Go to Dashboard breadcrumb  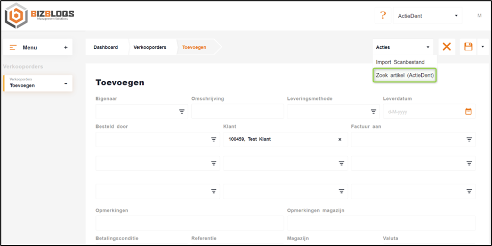106,47
